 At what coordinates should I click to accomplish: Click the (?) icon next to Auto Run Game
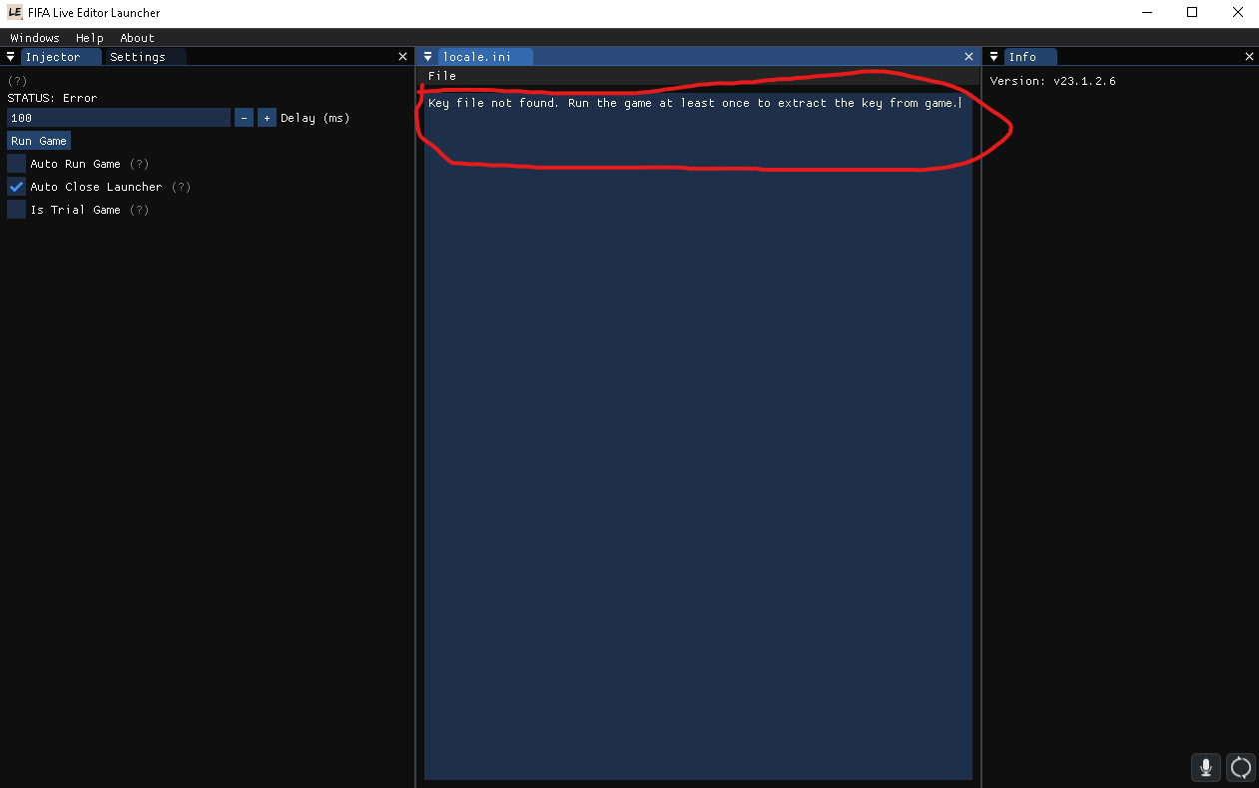click(x=140, y=163)
